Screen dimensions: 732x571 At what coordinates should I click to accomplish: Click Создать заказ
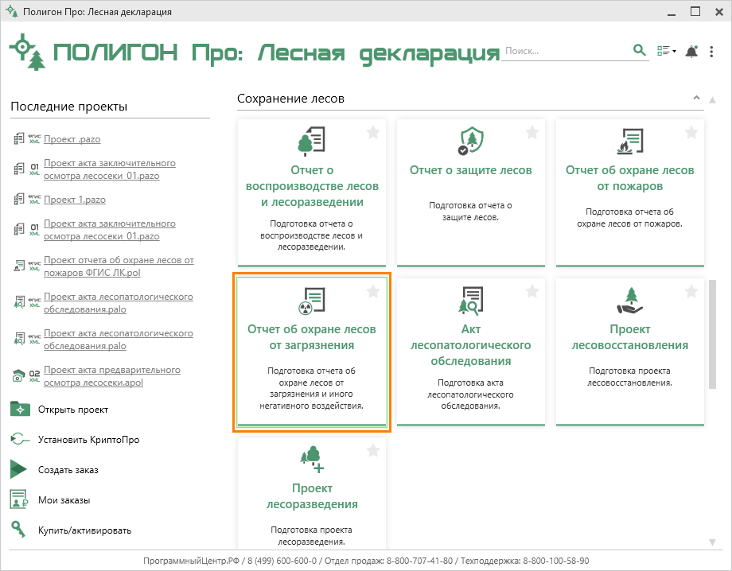[x=68, y=470]
